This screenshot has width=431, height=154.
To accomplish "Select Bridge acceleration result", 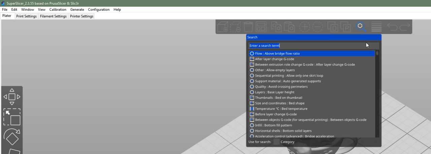I will pos(312,136).
